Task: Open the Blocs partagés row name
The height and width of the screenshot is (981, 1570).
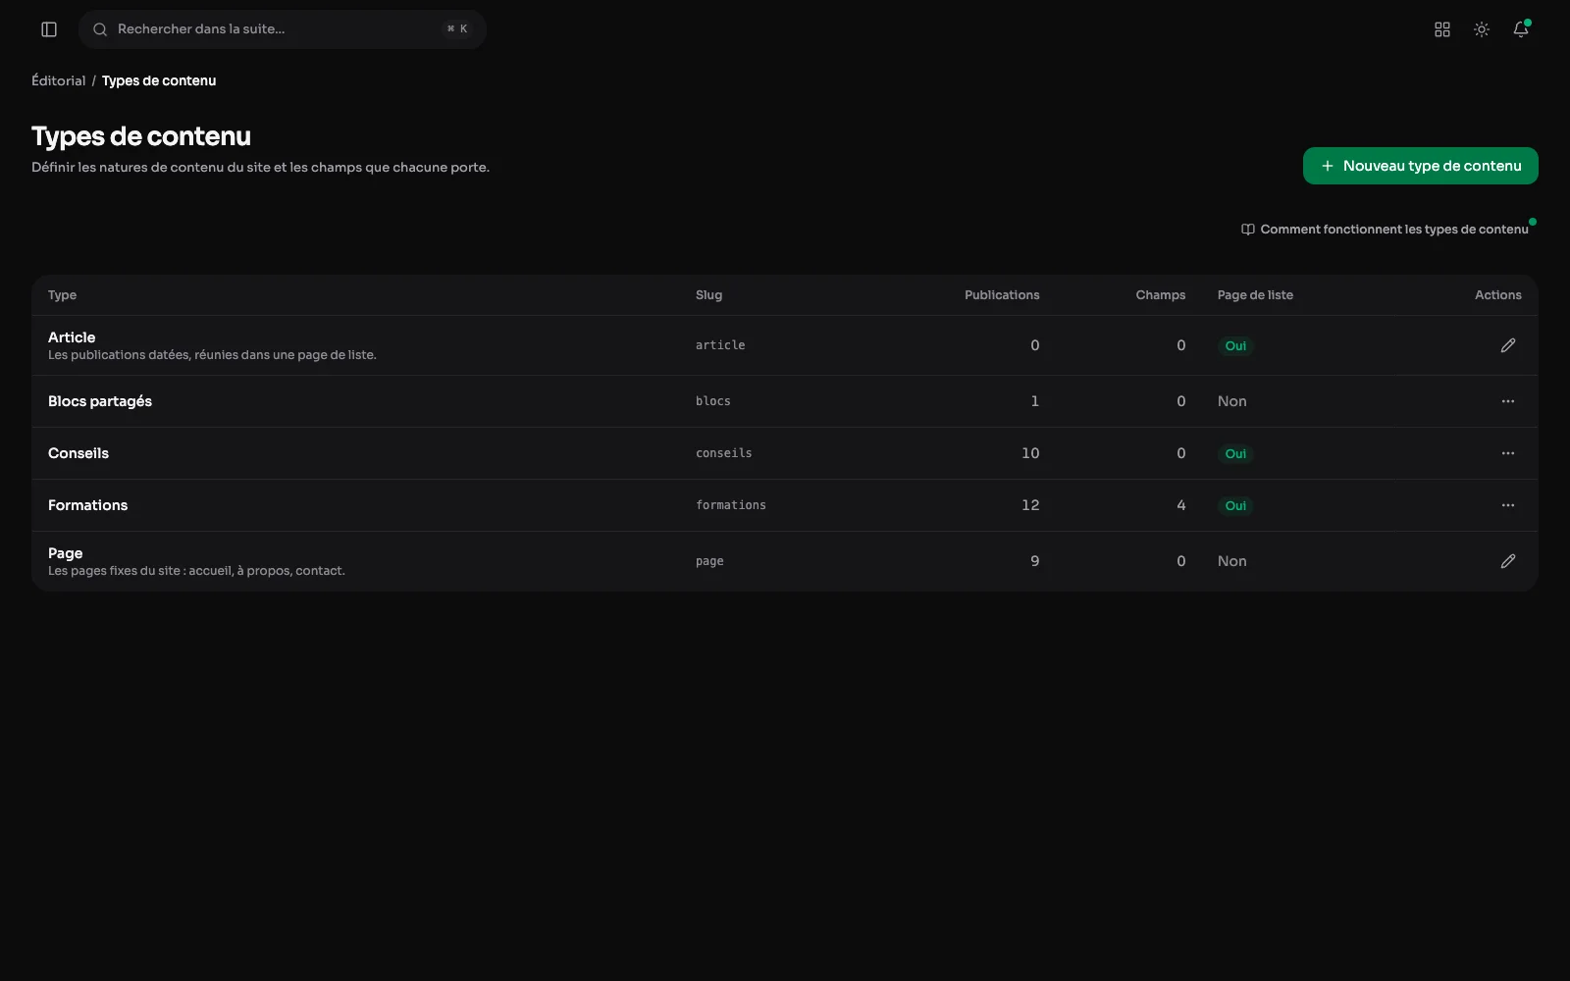Action: click(x=100, y=401)
